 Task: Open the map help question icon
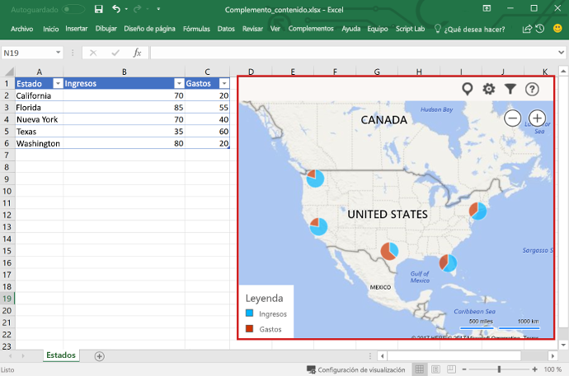(532, 89)
